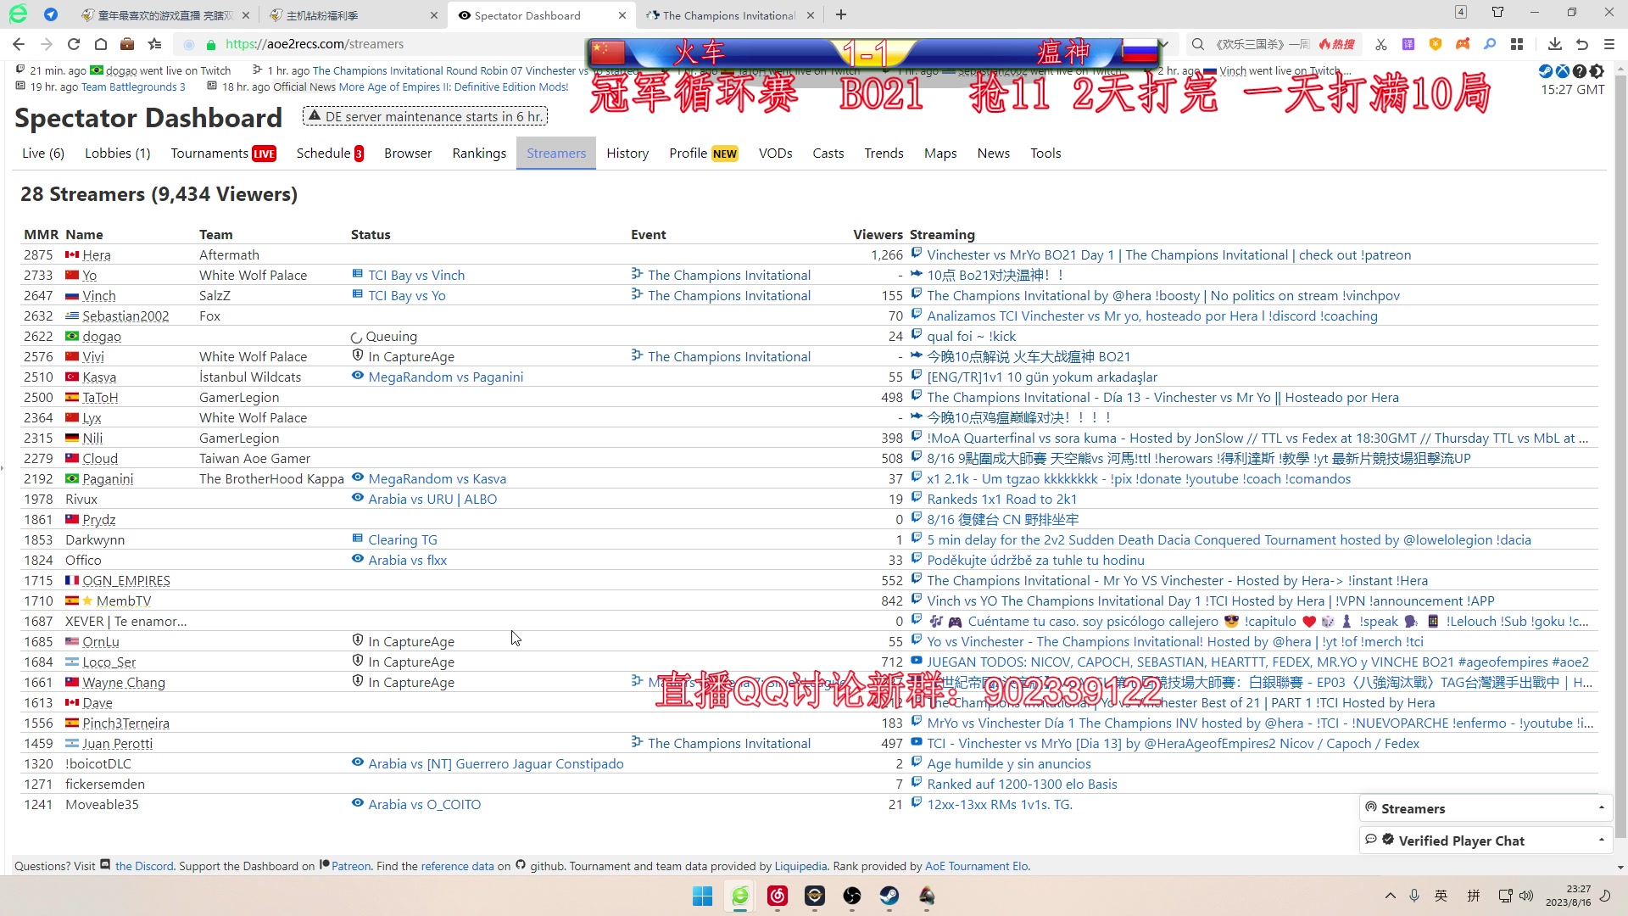
Task: Open the Arabia vs flxx match link
Action: (x=407, y=560)
